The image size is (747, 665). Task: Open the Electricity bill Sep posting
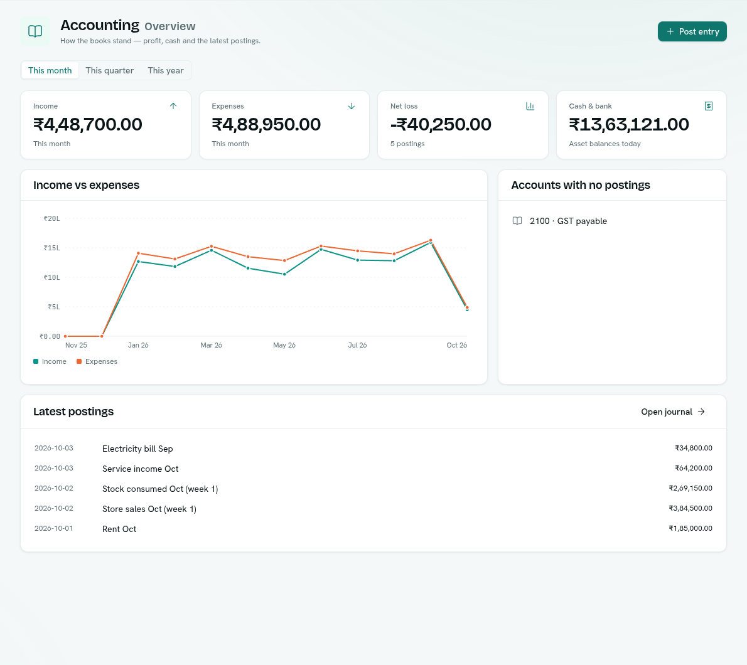pyautogui.click(x=373, y=449)
